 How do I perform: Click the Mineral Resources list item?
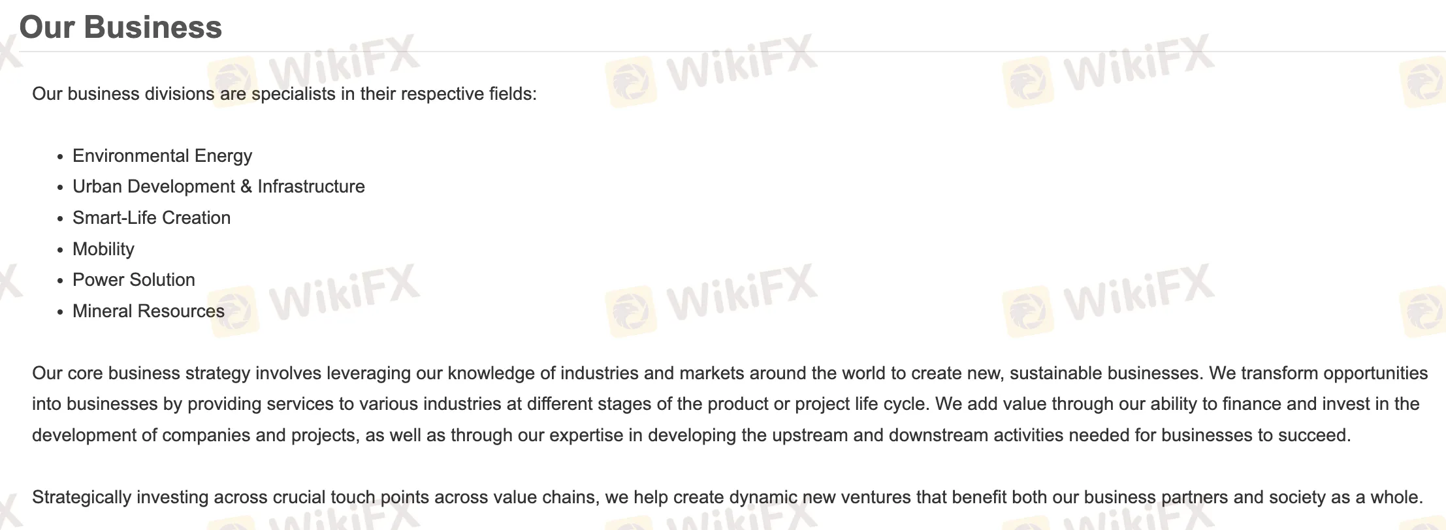[x=148, y=311]
